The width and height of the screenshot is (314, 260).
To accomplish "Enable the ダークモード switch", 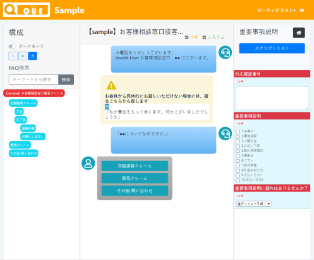I will [12, 47].
